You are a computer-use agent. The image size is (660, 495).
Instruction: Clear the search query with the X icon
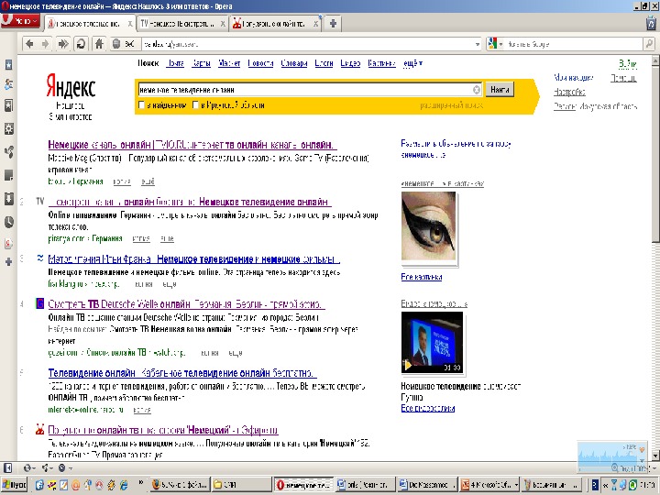click(477, 90)
